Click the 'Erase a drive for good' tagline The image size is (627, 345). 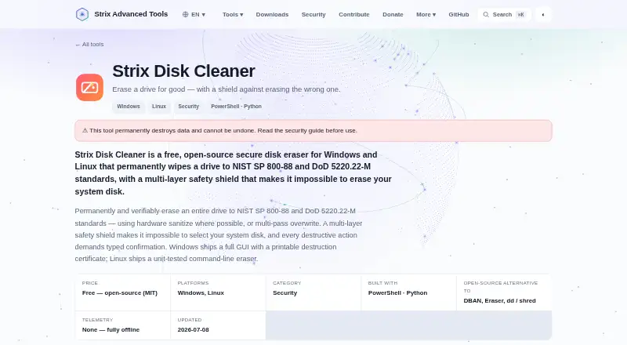(x=227, y=89)
